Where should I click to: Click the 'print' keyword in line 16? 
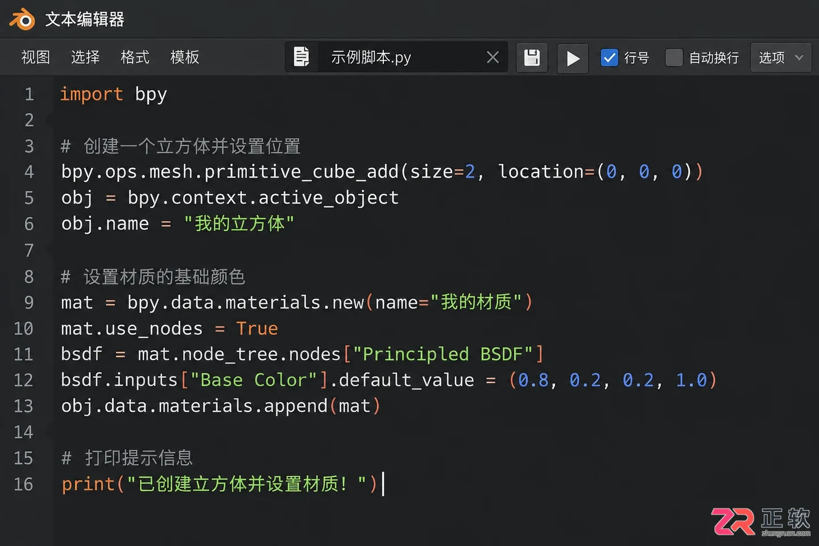click(x=88, y=484)
